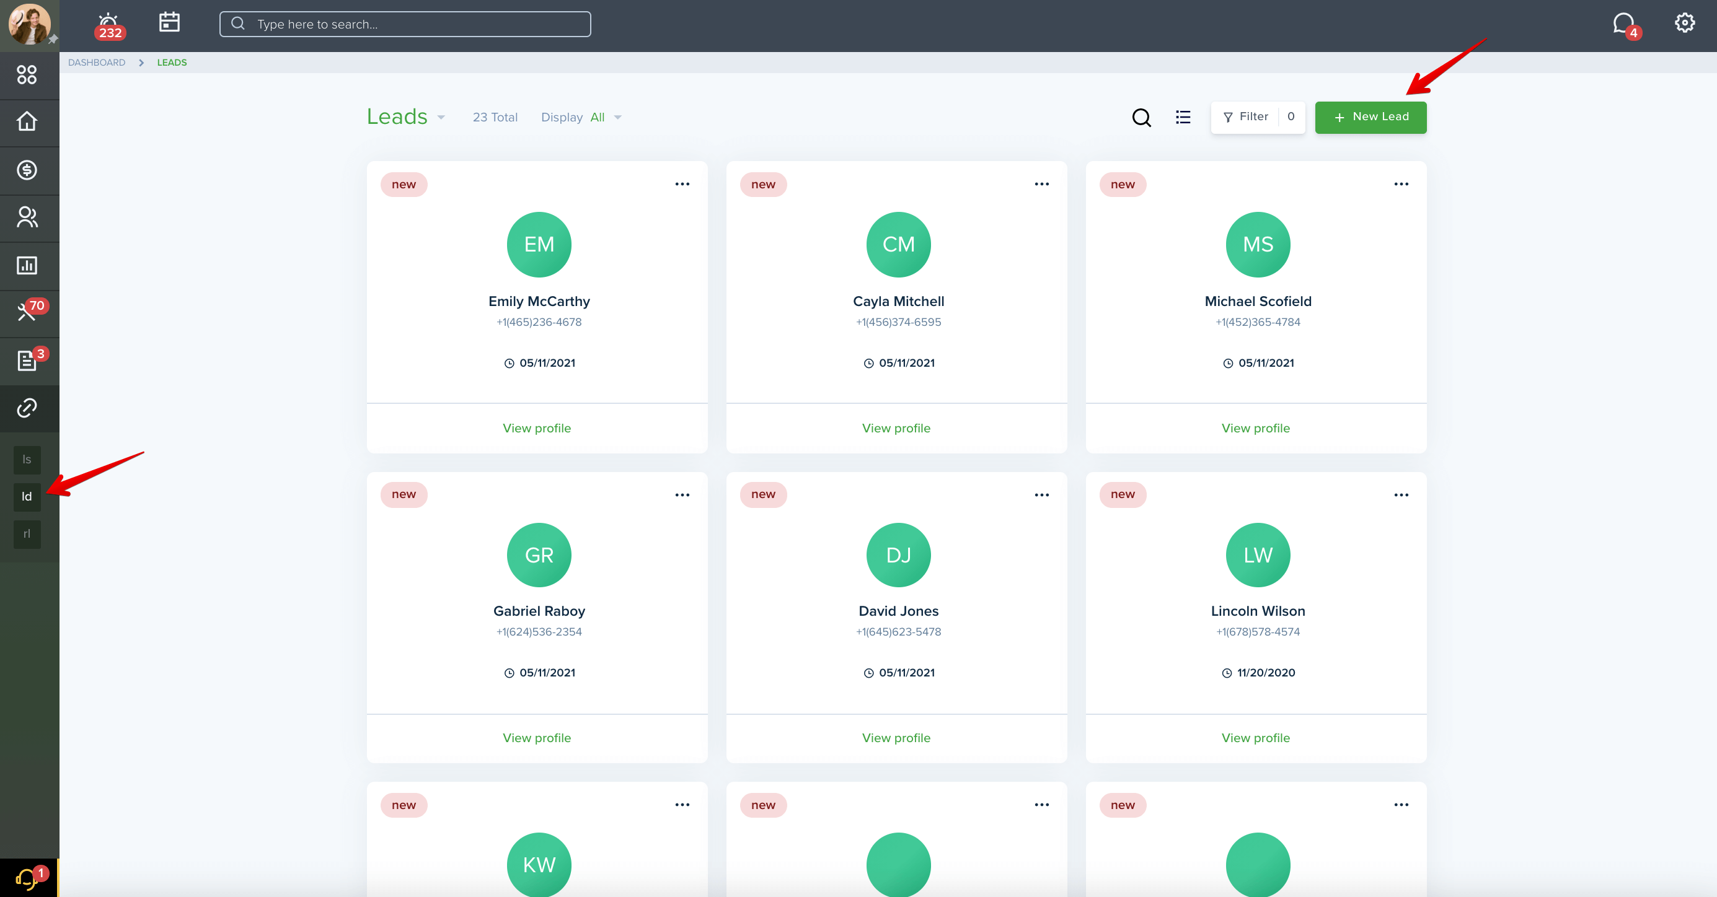
Task: Open the dollar finance icon in sidebar
Action: [x=27, y=170]
